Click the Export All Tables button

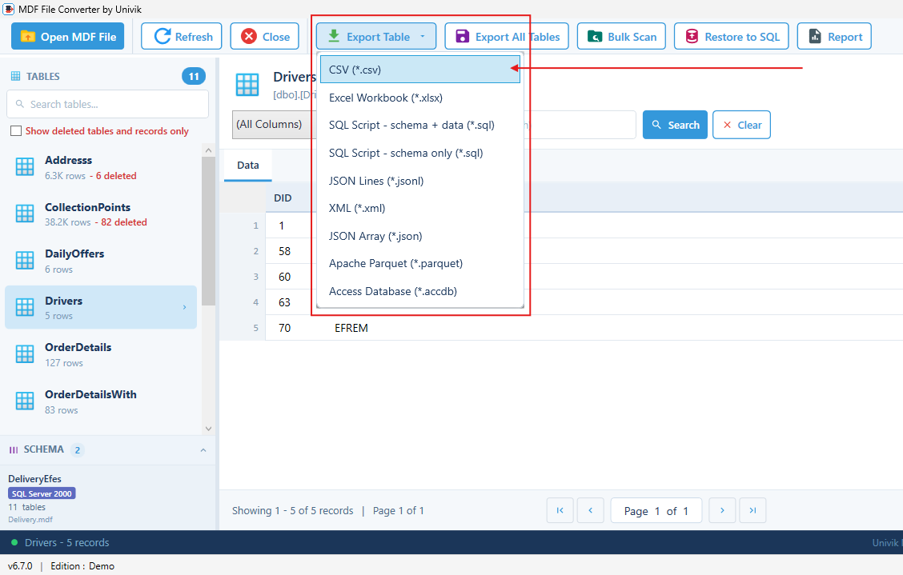(507, 36)
